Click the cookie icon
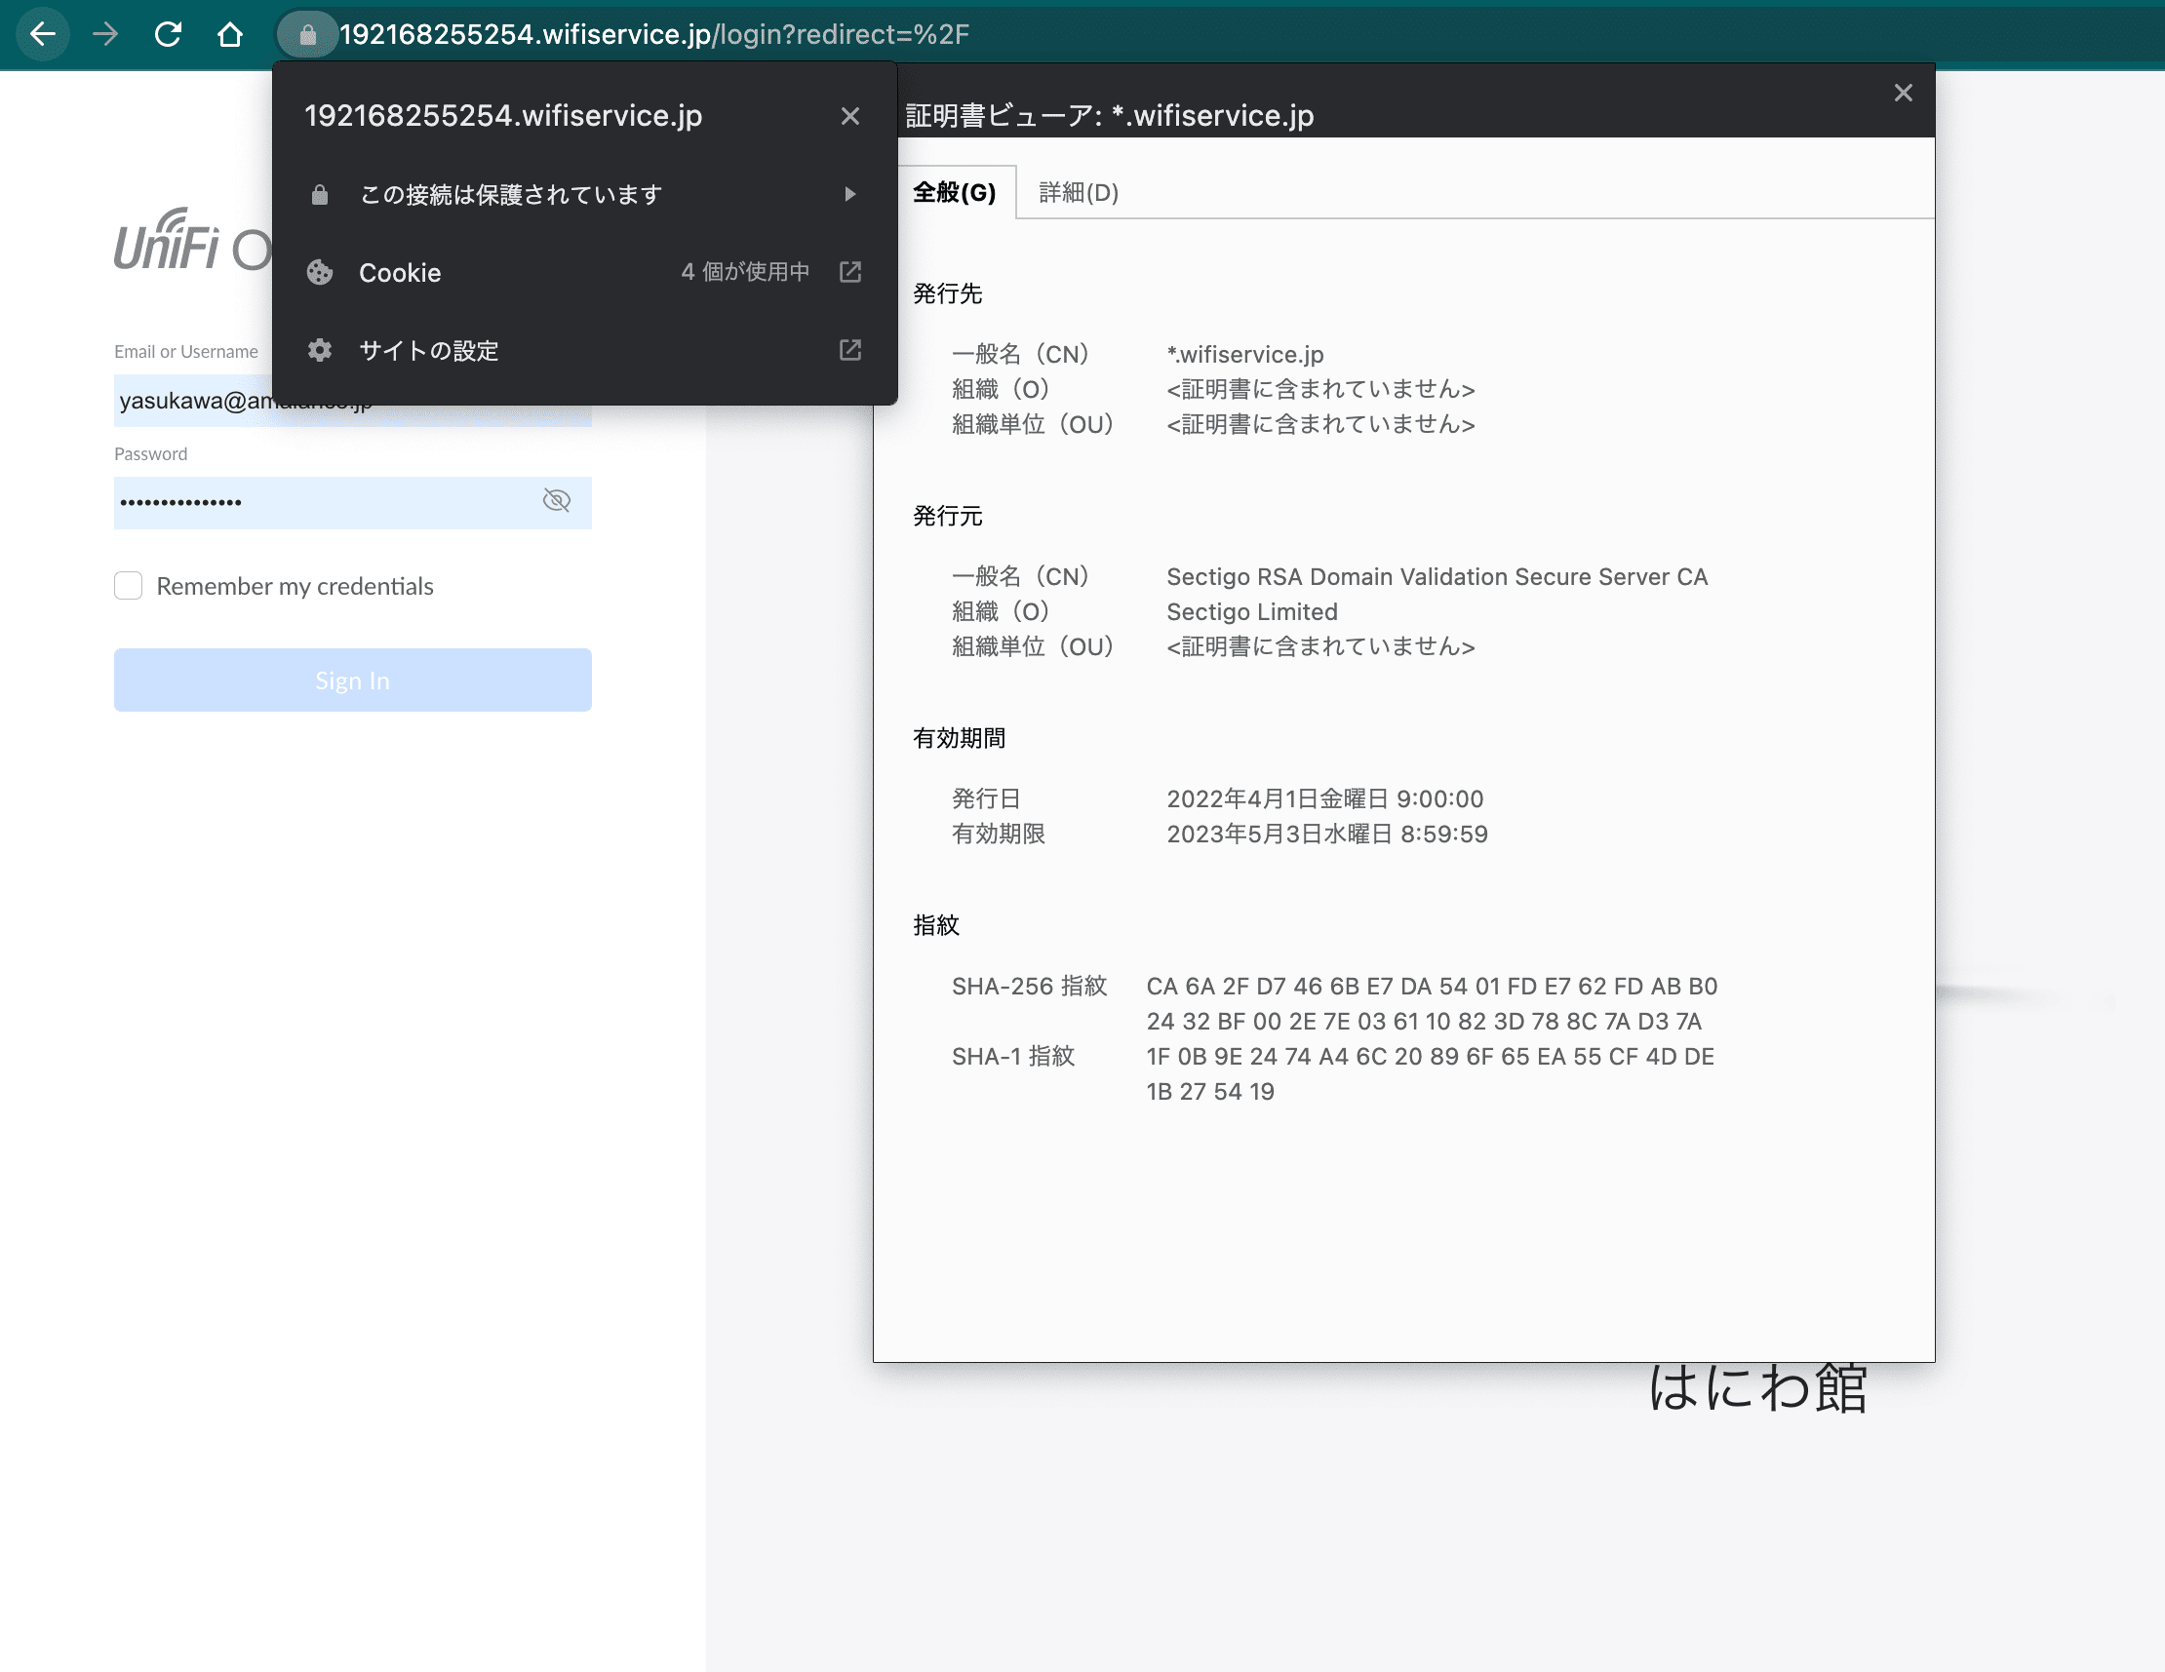 pyautogui.click(x=319, y=273)
